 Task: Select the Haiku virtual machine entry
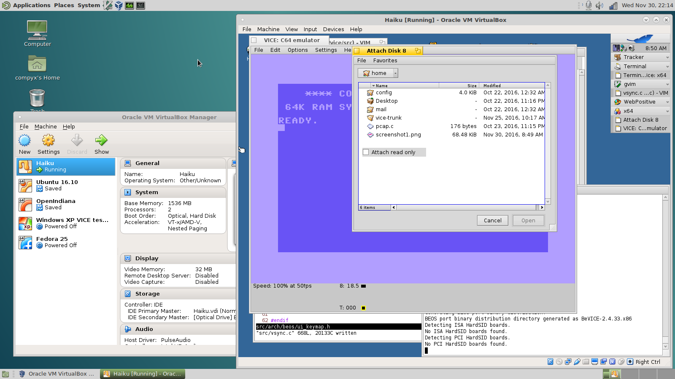pyautogui.click(x=66, y=166)
